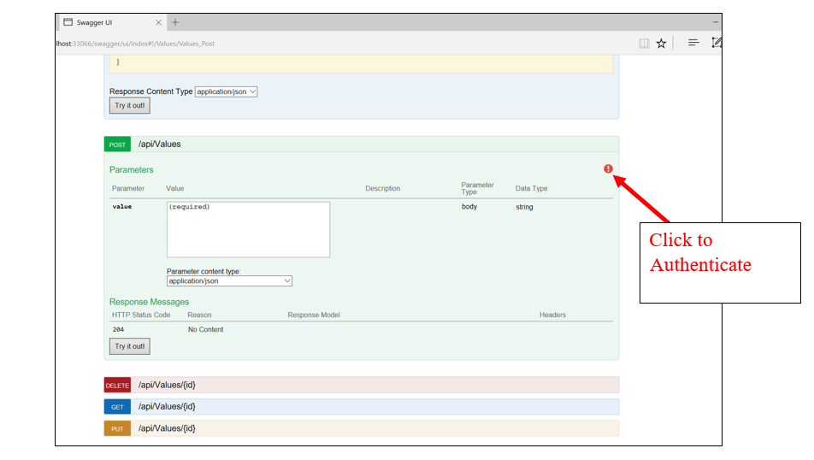Minimize the browser window

point(716,22)
